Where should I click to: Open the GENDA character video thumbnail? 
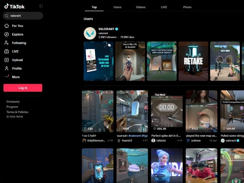(x=167, y=166)
